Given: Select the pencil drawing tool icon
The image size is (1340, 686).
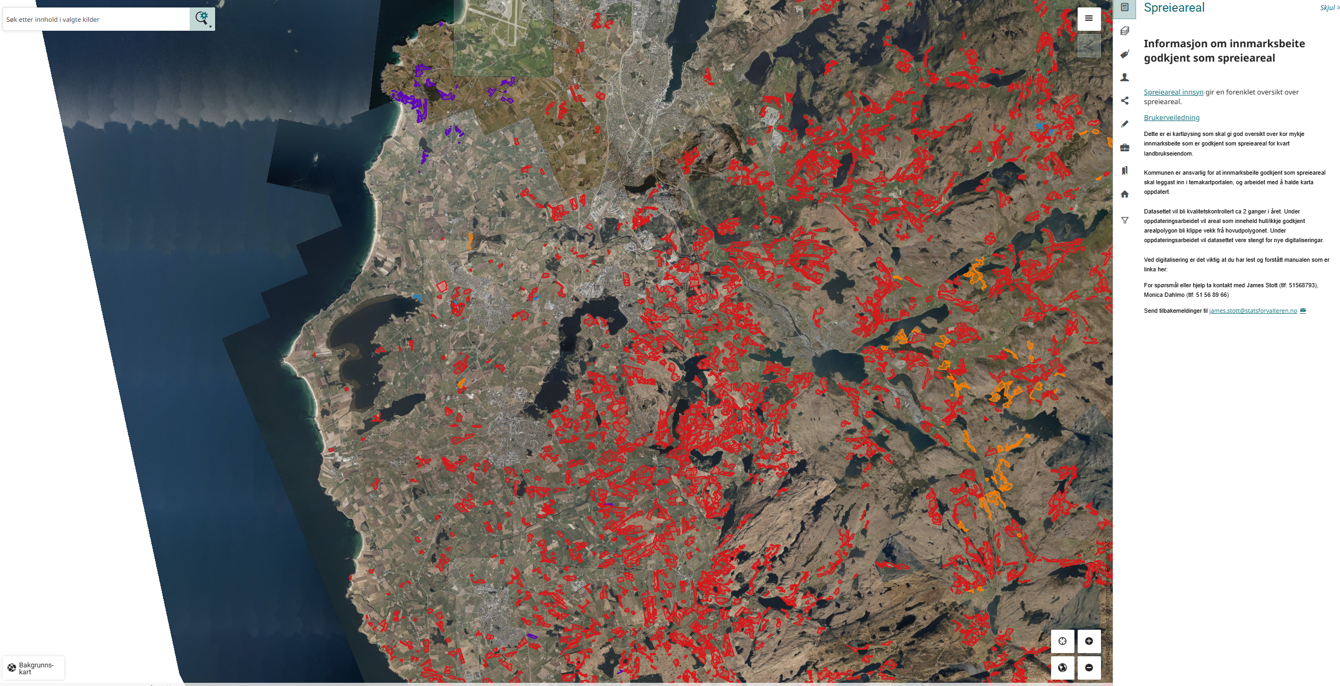Looking at the screenshot, I should point(1124,124).
